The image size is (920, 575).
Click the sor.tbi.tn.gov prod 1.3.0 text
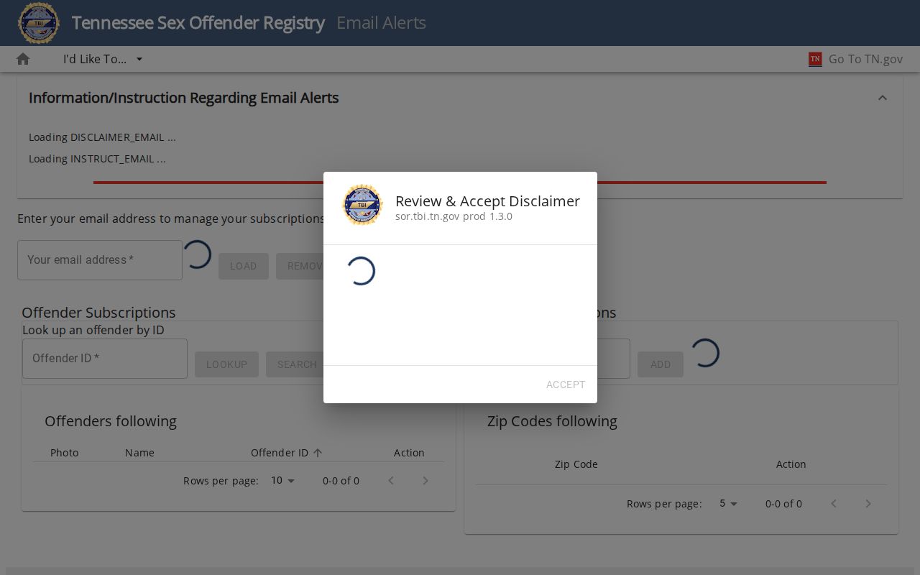pyautogui.click(x=454, y=216)
